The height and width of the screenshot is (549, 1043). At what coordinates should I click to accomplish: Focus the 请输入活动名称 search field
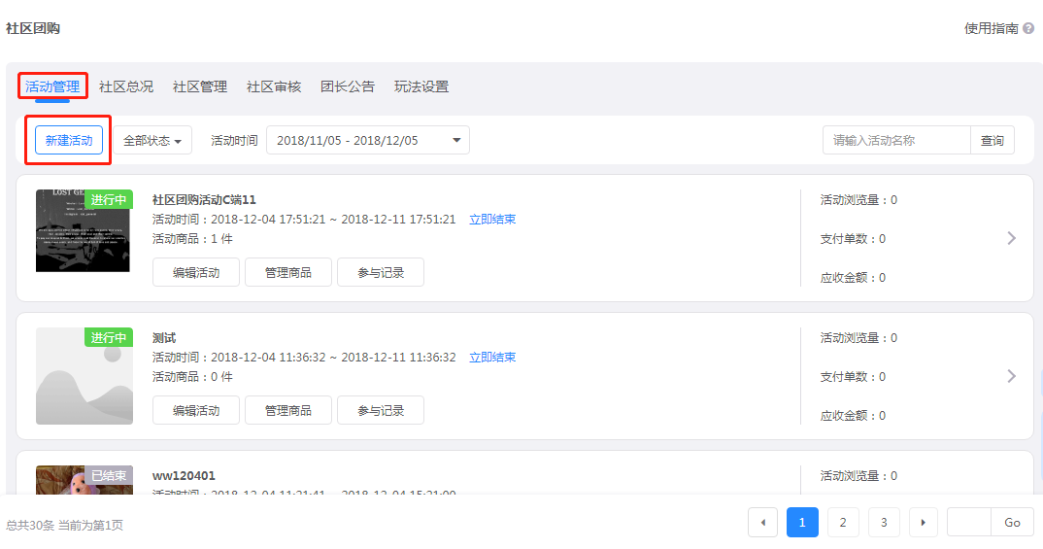(896, 141)
